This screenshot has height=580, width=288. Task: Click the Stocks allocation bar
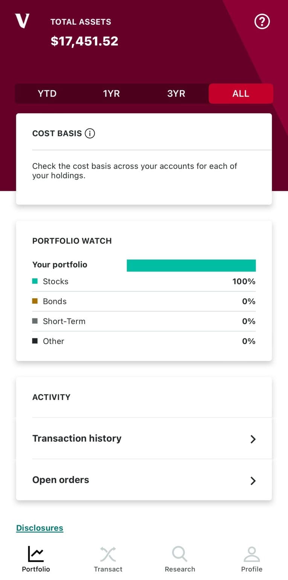pos(191,265)
